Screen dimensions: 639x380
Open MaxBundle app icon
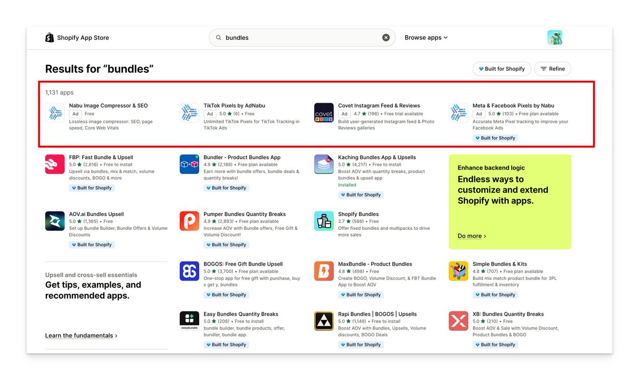click(324, 271)
